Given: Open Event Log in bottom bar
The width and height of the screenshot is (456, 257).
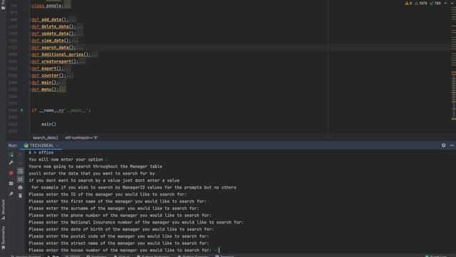Looking at the screenshot, I should pos(436,256).
